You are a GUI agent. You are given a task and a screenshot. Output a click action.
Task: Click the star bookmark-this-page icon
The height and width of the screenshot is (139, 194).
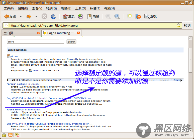pyautogui.click(x=129, y=16)
